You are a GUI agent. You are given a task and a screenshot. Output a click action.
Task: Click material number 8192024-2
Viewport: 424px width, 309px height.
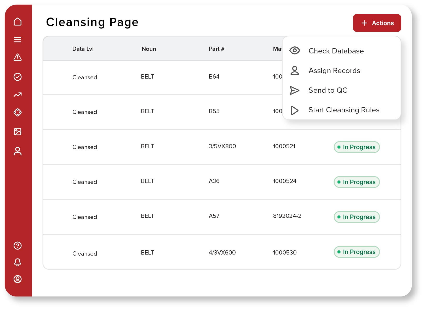pyautogui.click(x=287, y=216)
